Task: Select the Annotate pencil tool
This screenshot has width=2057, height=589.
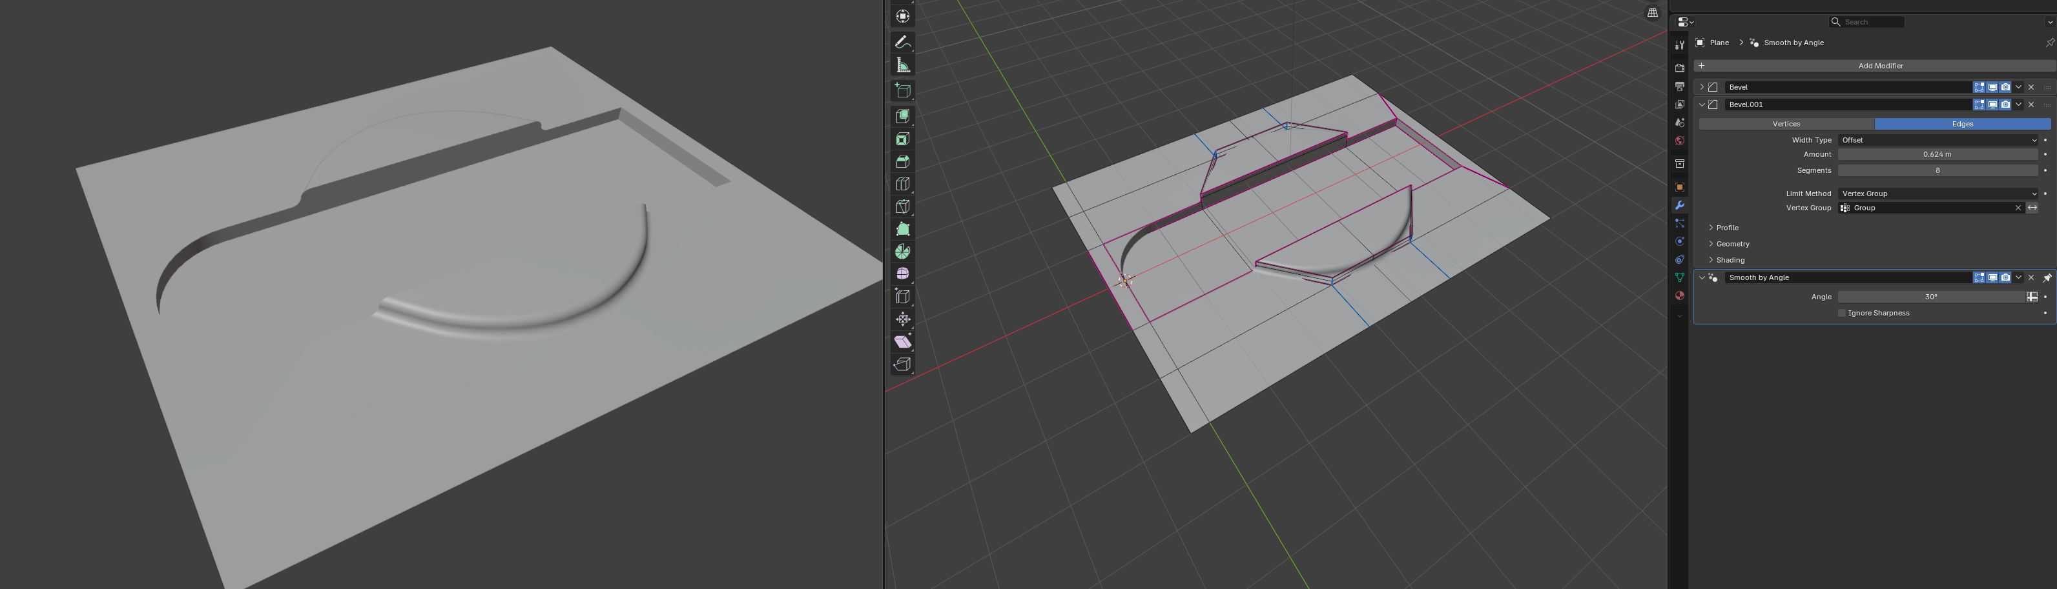Action: point(902,43)
